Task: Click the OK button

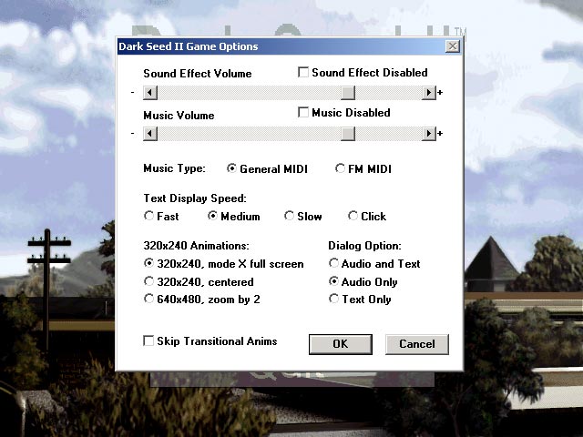Action: 340,344
